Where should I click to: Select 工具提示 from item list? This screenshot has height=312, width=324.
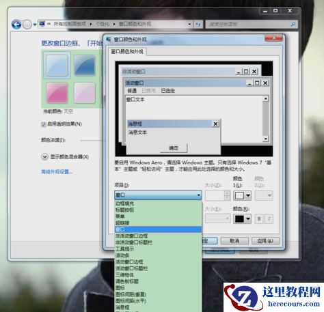click(158, 249)
